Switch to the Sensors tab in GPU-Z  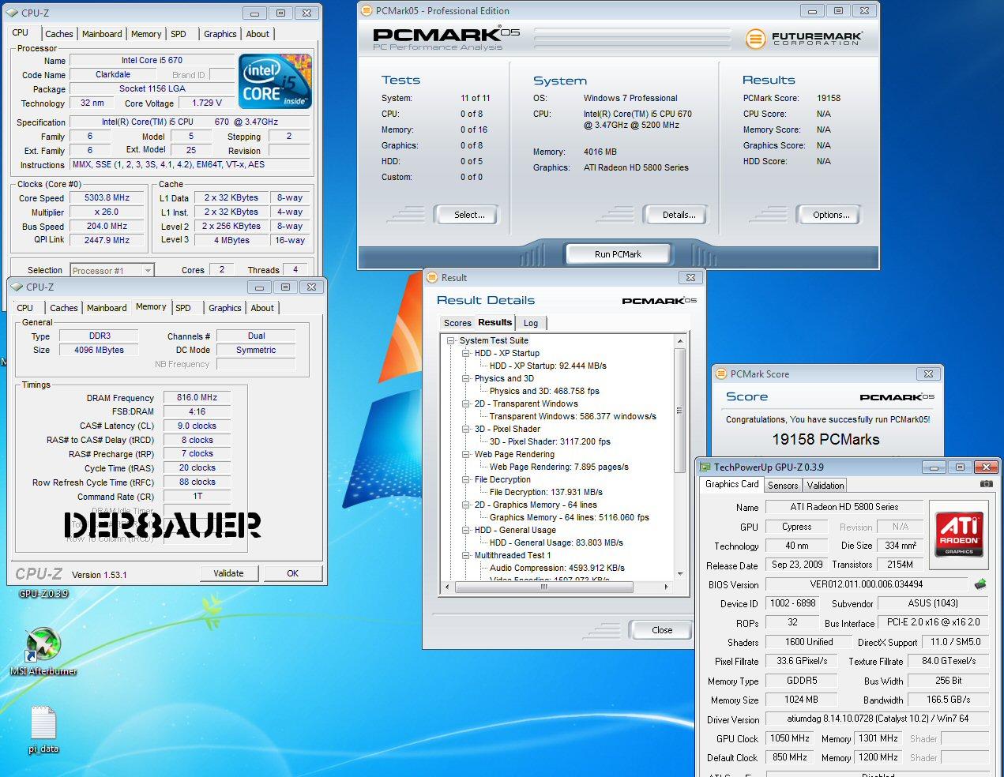tap(783, 486)
